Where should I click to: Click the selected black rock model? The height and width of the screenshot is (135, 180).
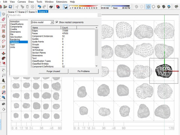click(164, 71)
